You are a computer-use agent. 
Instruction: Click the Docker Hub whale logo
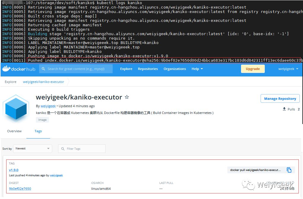(19, 69)
